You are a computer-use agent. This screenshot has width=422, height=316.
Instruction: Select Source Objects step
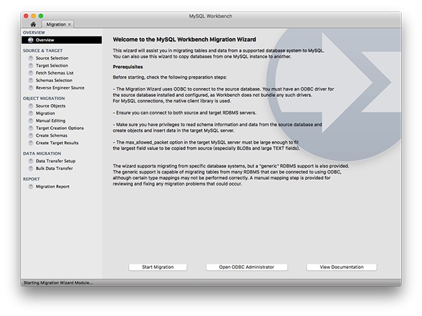coord(51,106)
